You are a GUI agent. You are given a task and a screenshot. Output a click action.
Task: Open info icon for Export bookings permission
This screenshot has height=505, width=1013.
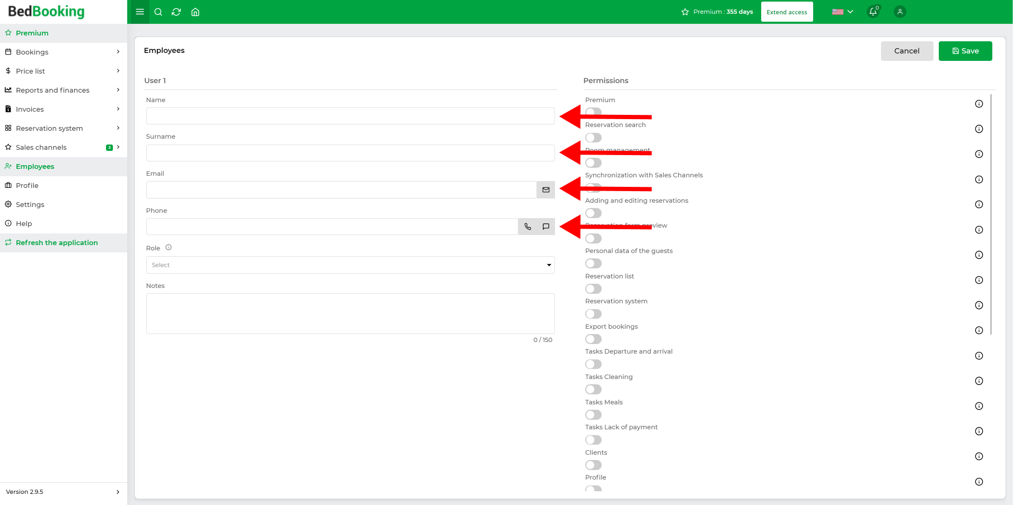point(979,330)
